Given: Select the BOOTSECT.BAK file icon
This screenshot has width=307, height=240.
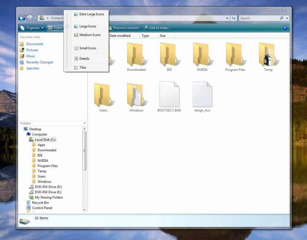Looking at the screenshot, I should pyautogui.click(x=169, y=95).
